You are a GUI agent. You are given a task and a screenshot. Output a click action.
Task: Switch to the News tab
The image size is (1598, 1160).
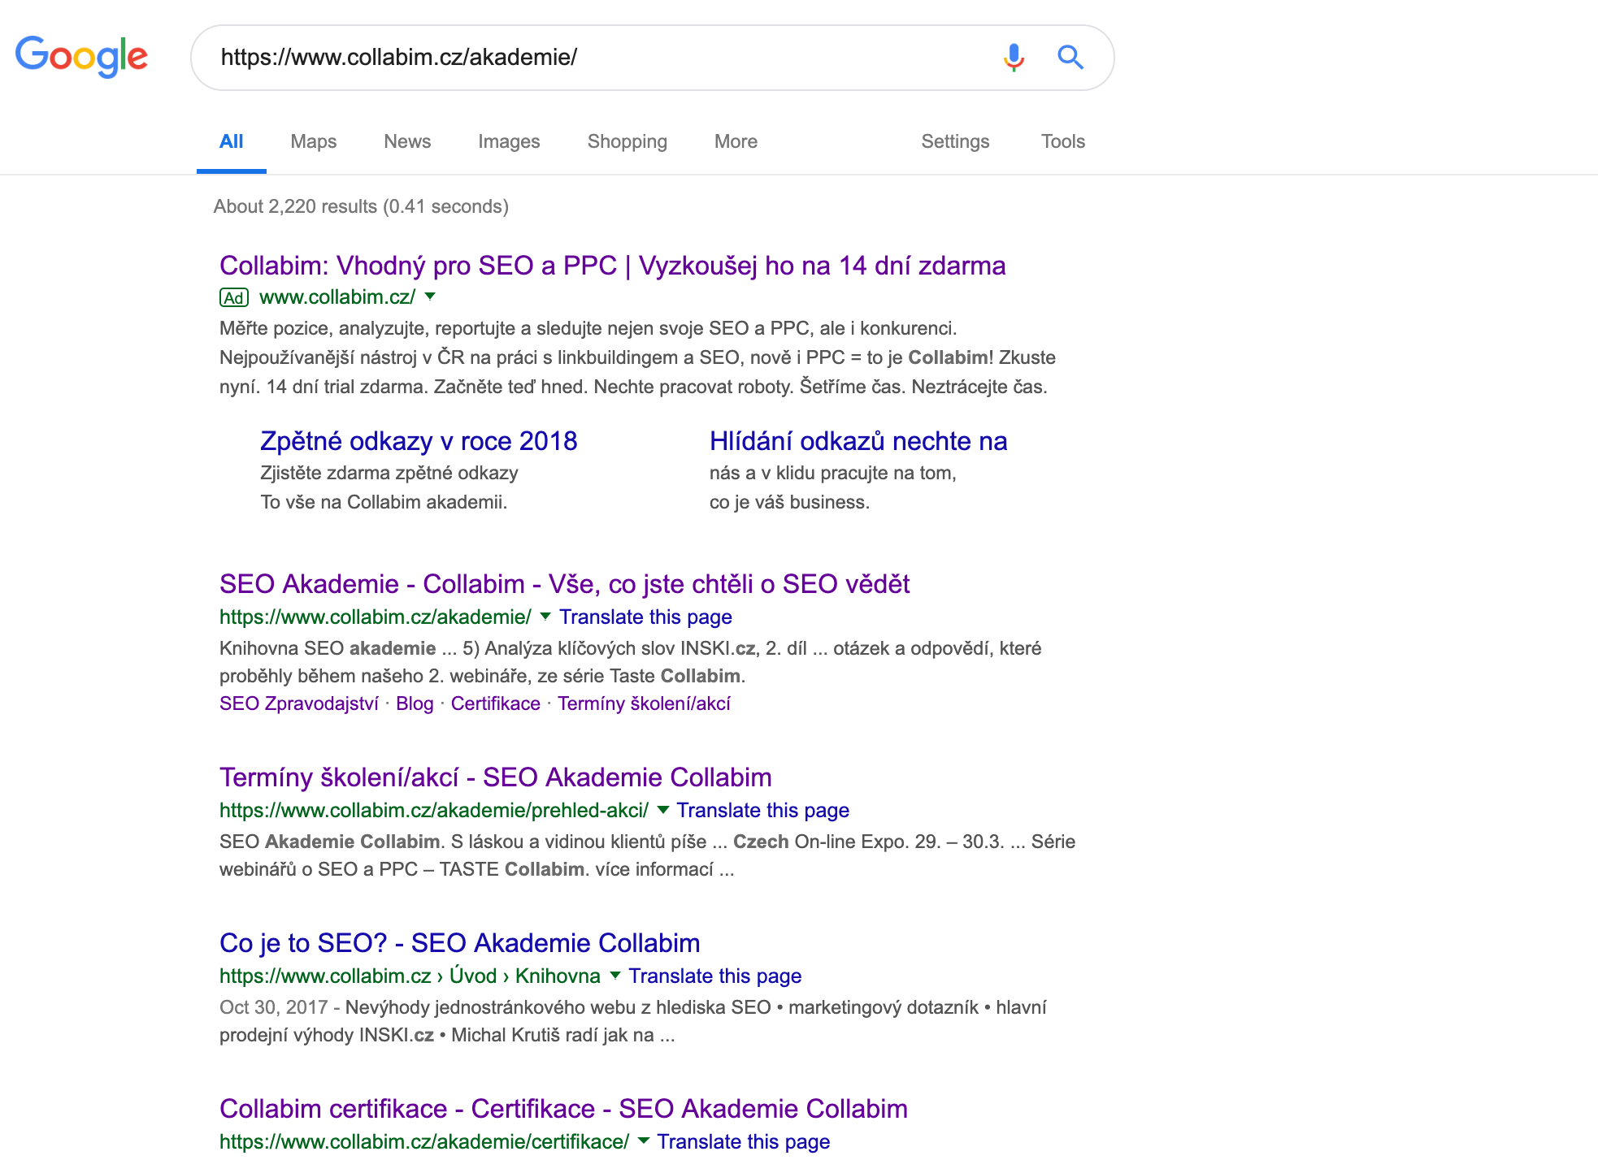pyautogui.click(x=407, y=141)
